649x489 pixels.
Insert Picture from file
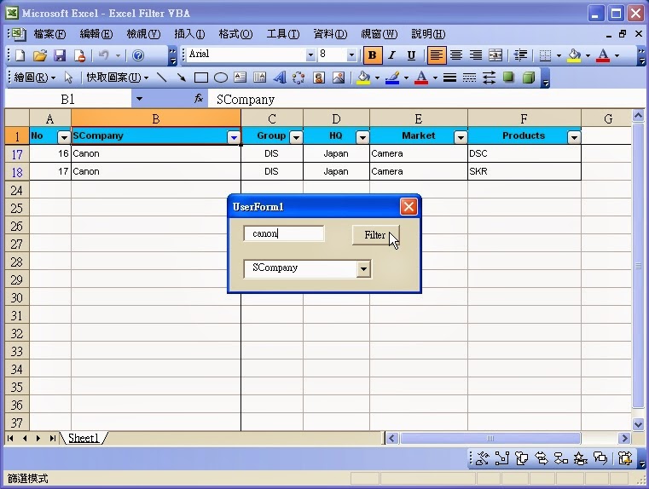[x=339, y=78]
